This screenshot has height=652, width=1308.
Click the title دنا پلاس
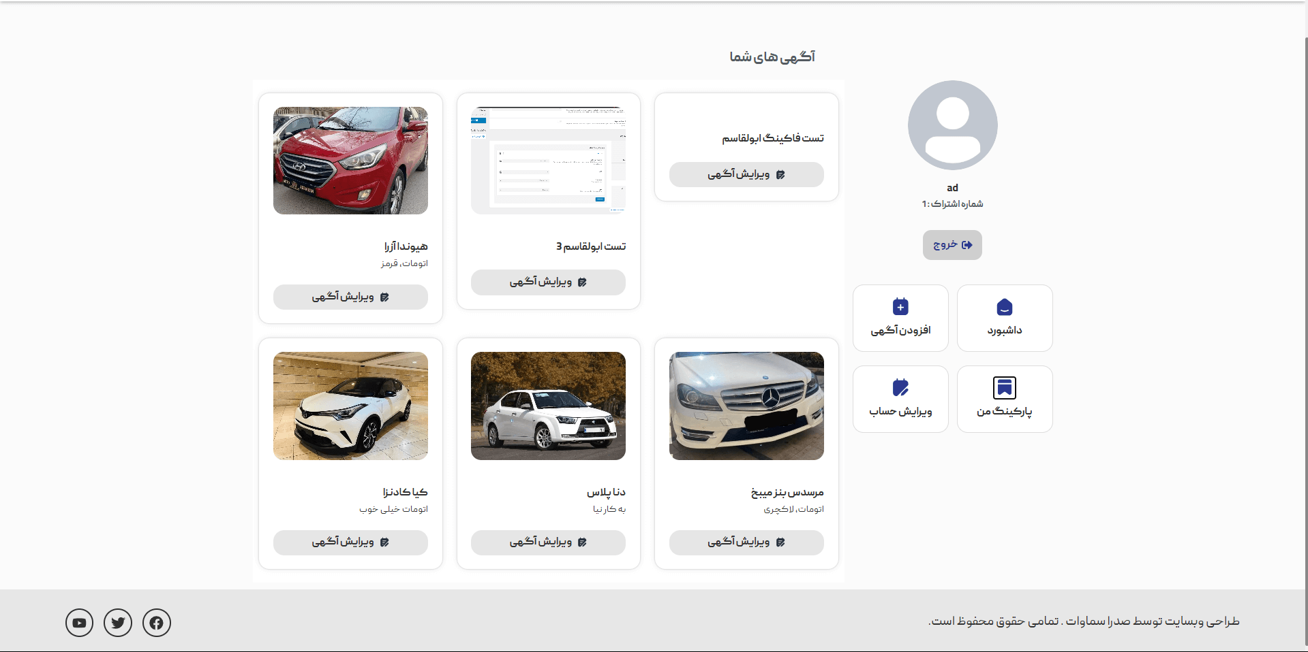606,492
